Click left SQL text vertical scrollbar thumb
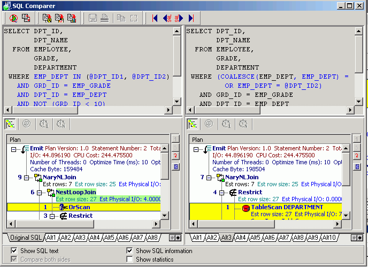Screen dimensions: 368x267 [177, 55]
